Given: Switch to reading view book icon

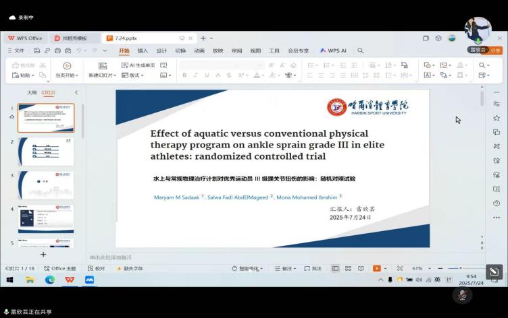Looking at the screenshot, I should pos(361,269).
